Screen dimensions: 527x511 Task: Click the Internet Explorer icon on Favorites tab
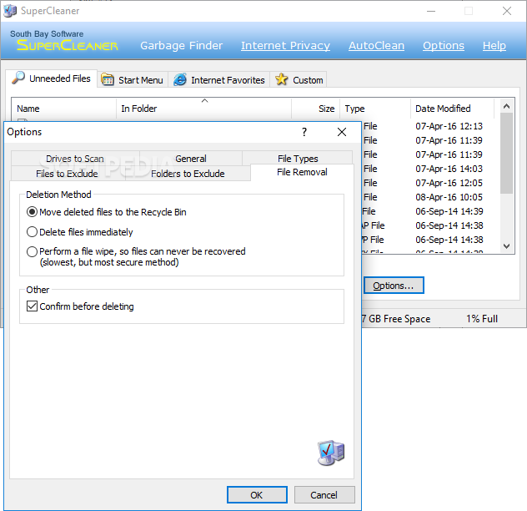pyautogui.click(x=180, y=80)
